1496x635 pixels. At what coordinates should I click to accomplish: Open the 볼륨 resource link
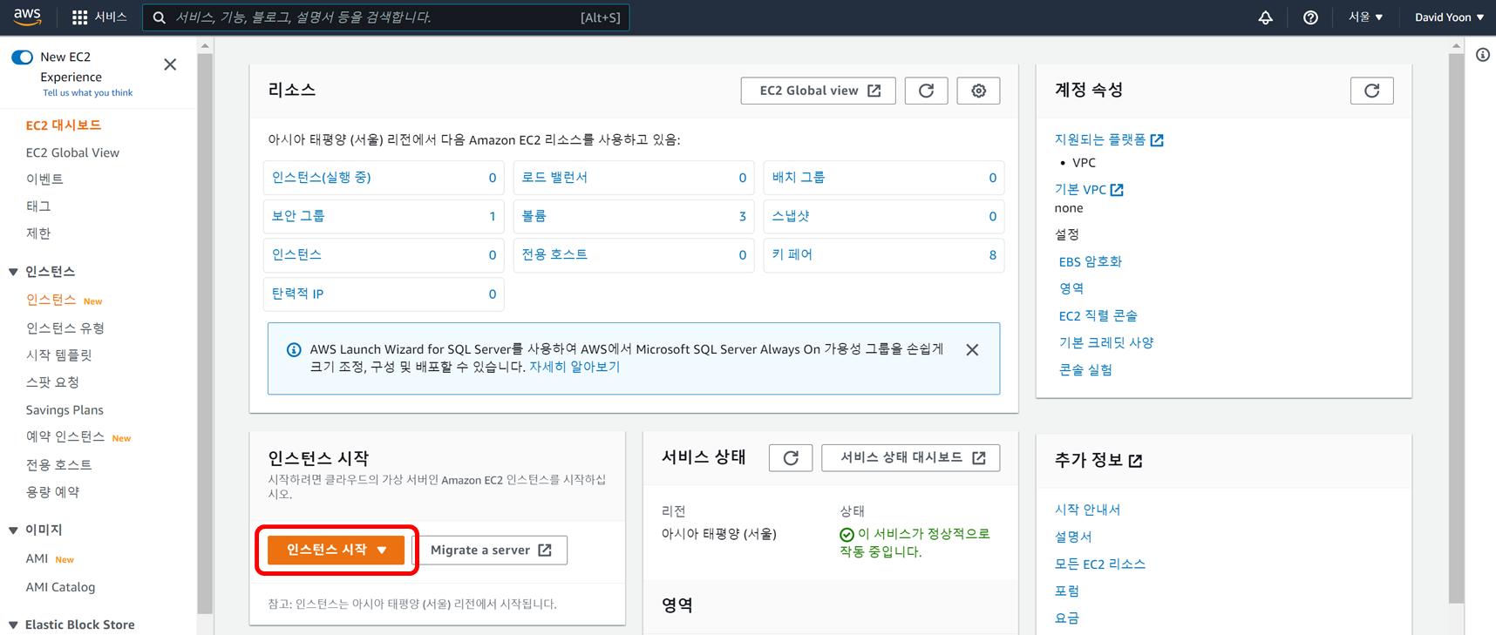(534, 216)
